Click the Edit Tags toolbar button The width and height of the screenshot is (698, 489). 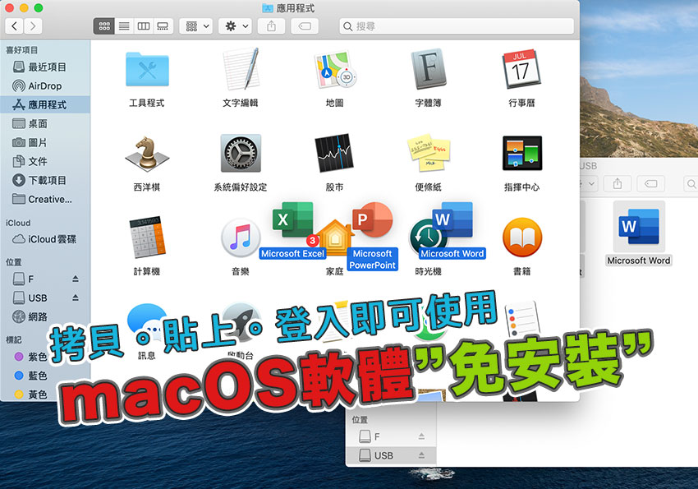tap(305, 26)
